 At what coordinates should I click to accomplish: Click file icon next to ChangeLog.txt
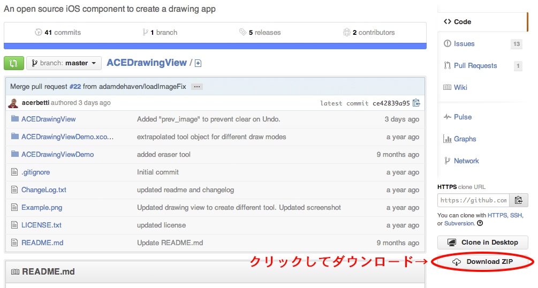pyautogui.click(x=14, y=190)
